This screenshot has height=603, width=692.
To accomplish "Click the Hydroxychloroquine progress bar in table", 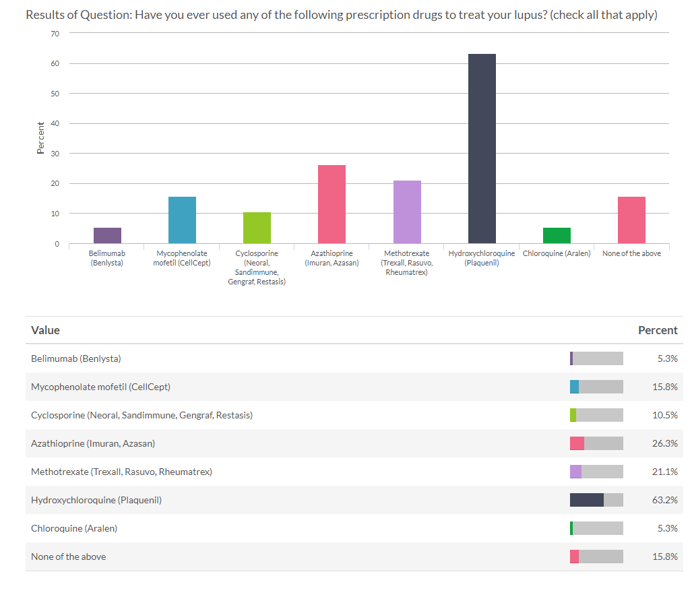I will [x=596, y=500].
